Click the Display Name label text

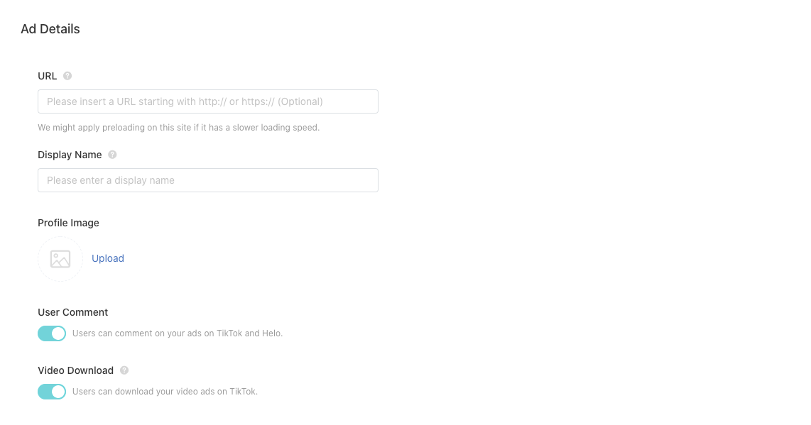[x=70, y=155]
